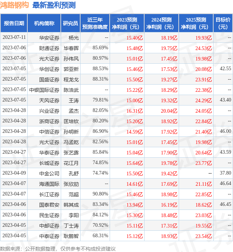Click the 24.53亿 profit forecast

tap(204, 48)
